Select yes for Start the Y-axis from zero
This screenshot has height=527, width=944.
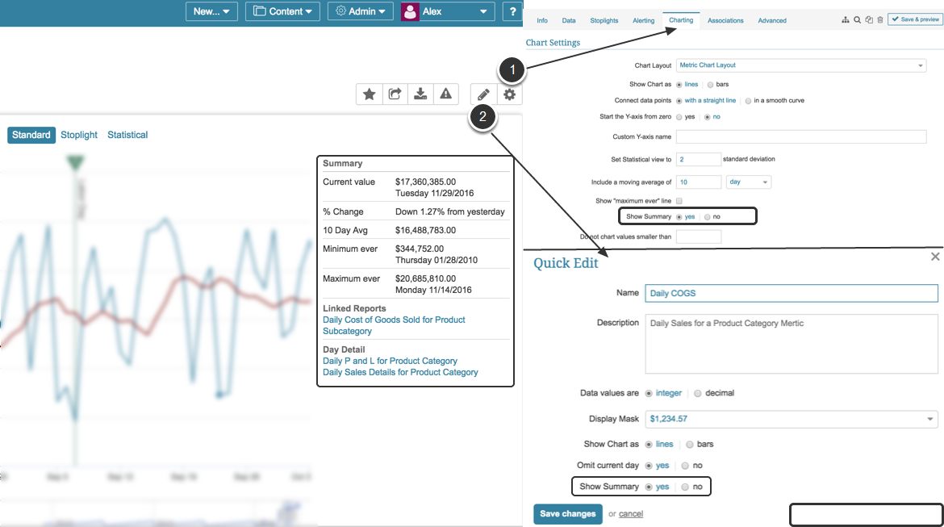(x=679, y=118)
